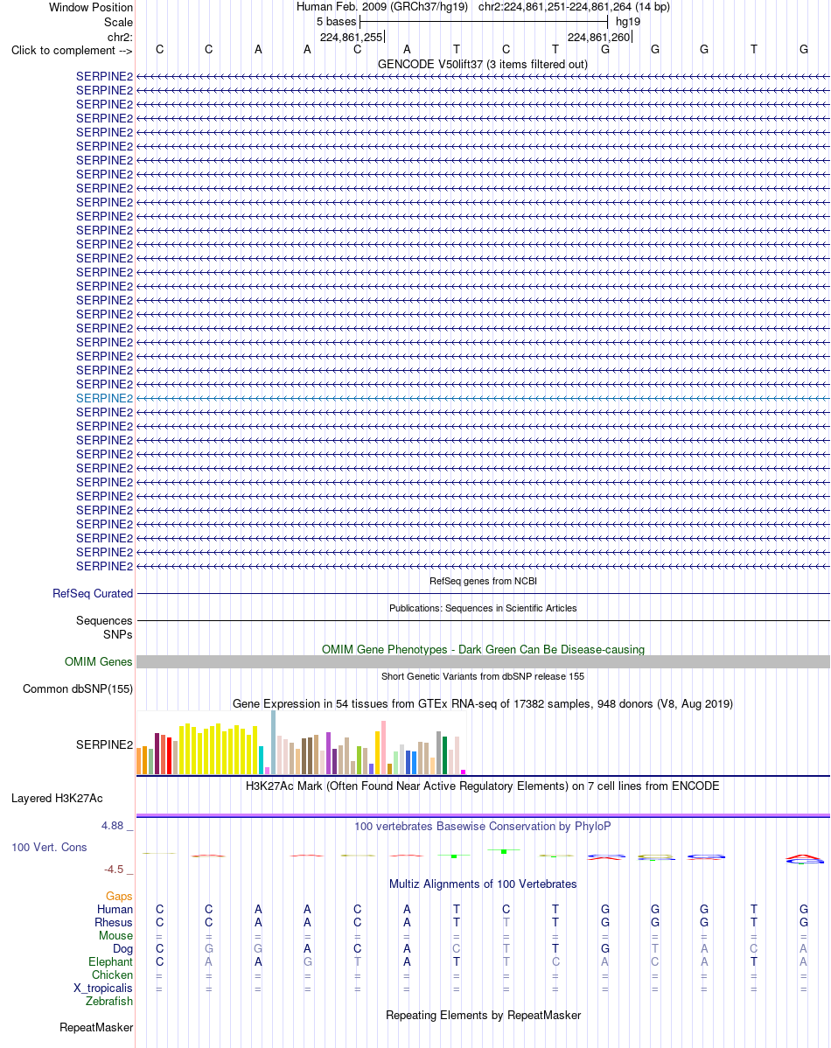
Task: Open 'Publications: Sequences in Scientific Articles' title
Action: pos(483,608)
